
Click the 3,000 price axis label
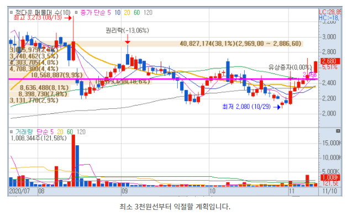[329, 37]
